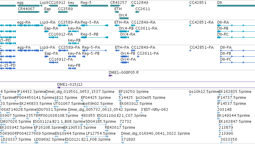Image resolution: width=255 pixels, height=144 pixels.
Task: Click the CR43257 gene bar
Action: [x=115, y=6]
